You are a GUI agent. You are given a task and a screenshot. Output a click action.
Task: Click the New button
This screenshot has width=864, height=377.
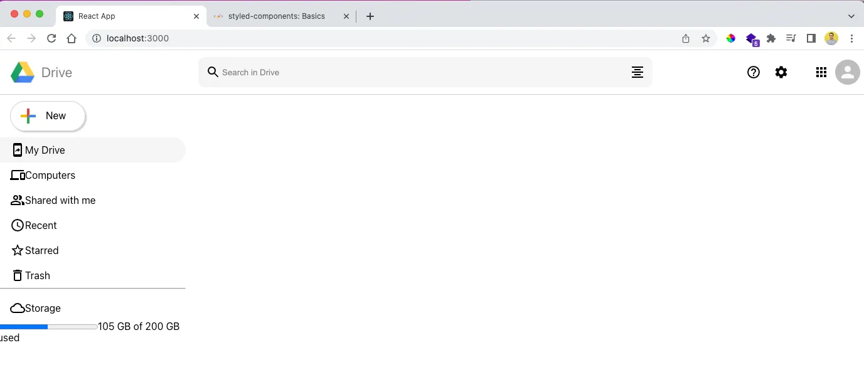(48, 116)
